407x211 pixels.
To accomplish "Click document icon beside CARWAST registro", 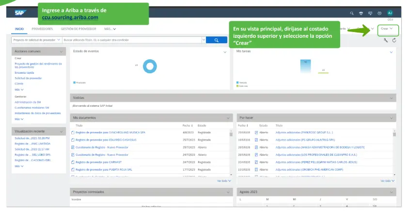I will 73,162.
